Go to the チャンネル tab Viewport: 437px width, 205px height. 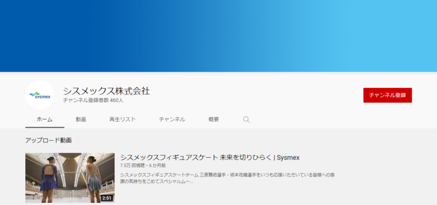(x=172, y=120)
